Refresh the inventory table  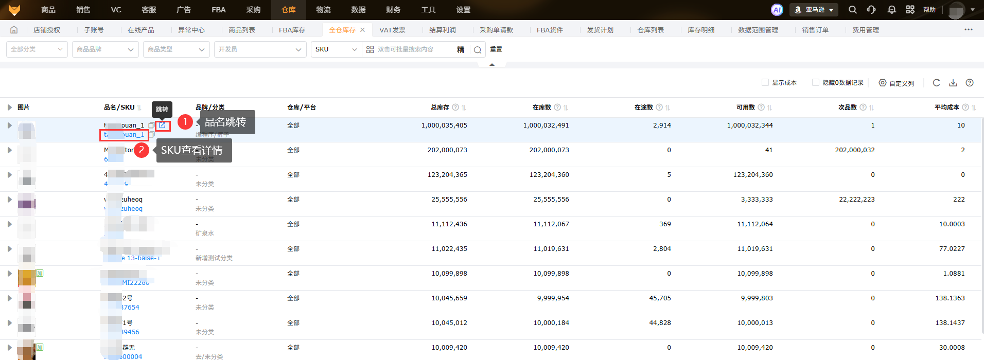936,83
